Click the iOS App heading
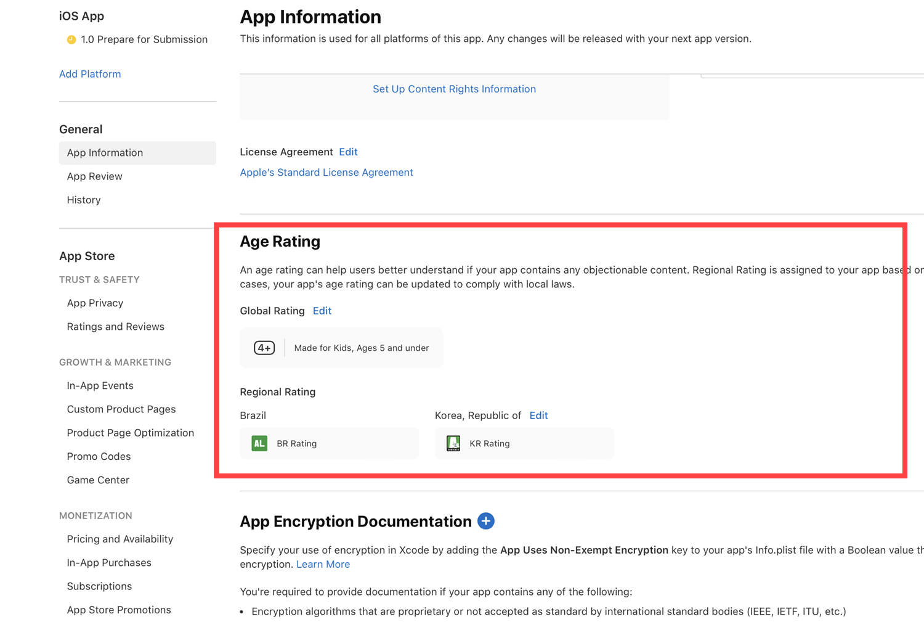 tap(81, 16)
